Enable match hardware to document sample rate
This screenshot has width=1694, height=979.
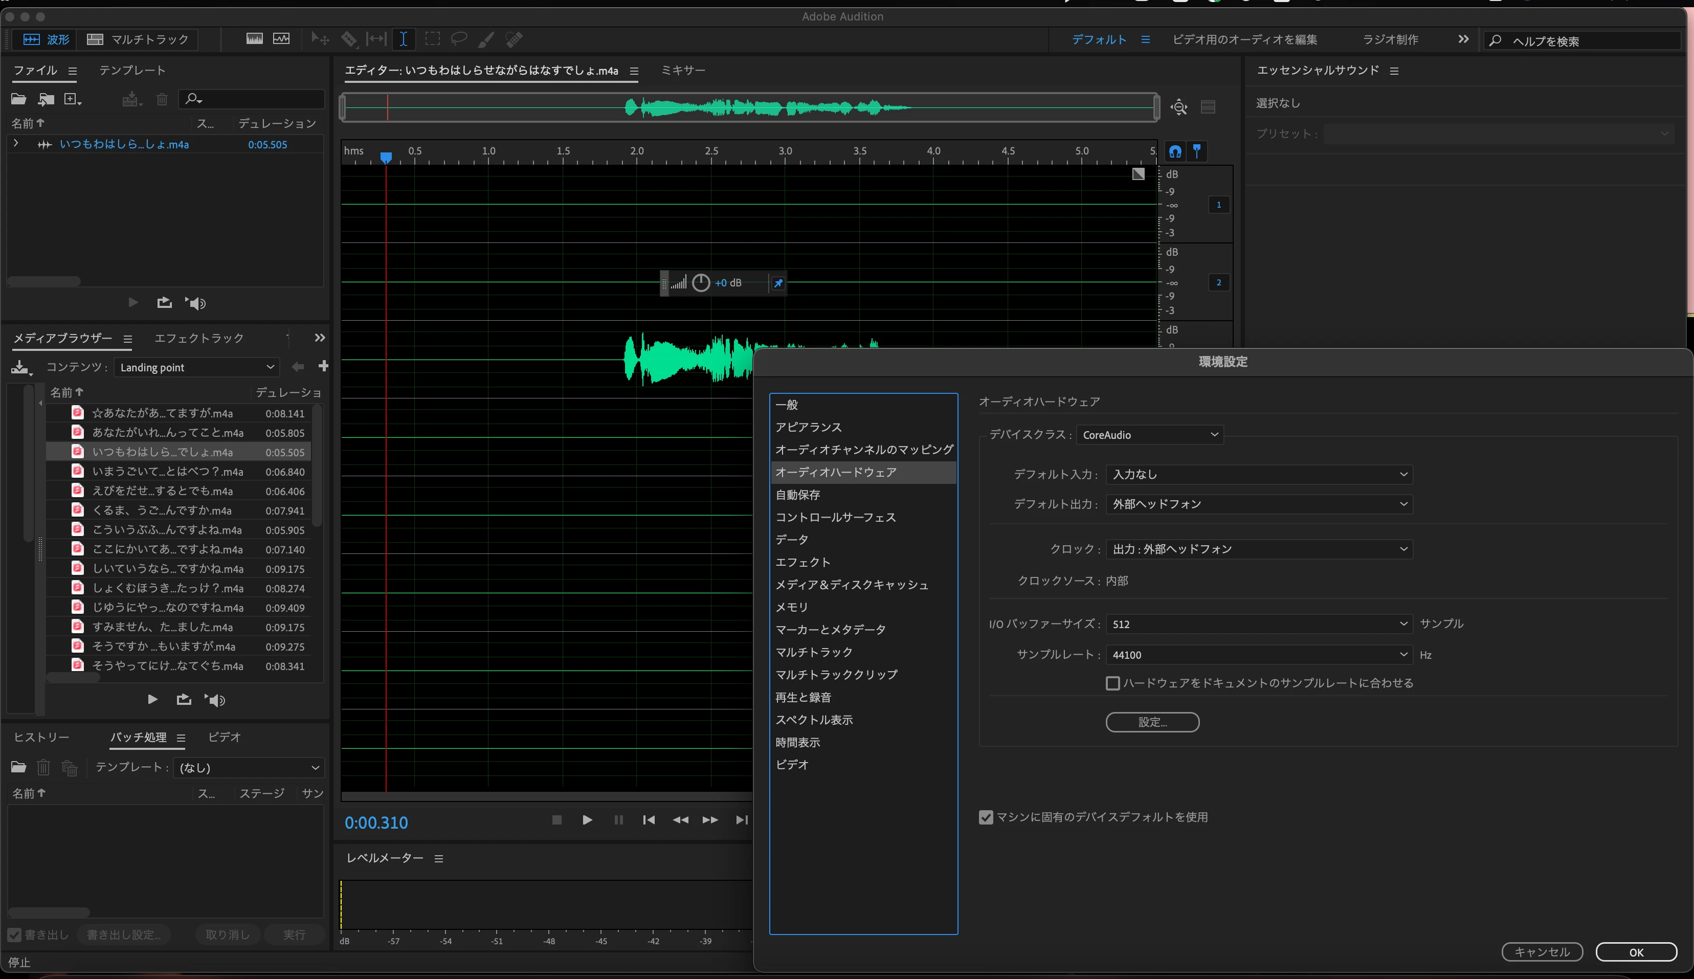[x=1112, y=683]
